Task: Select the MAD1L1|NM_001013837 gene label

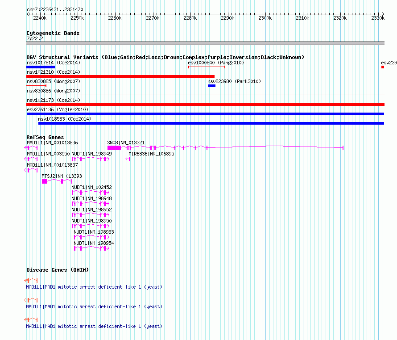Action: point(52,165)
